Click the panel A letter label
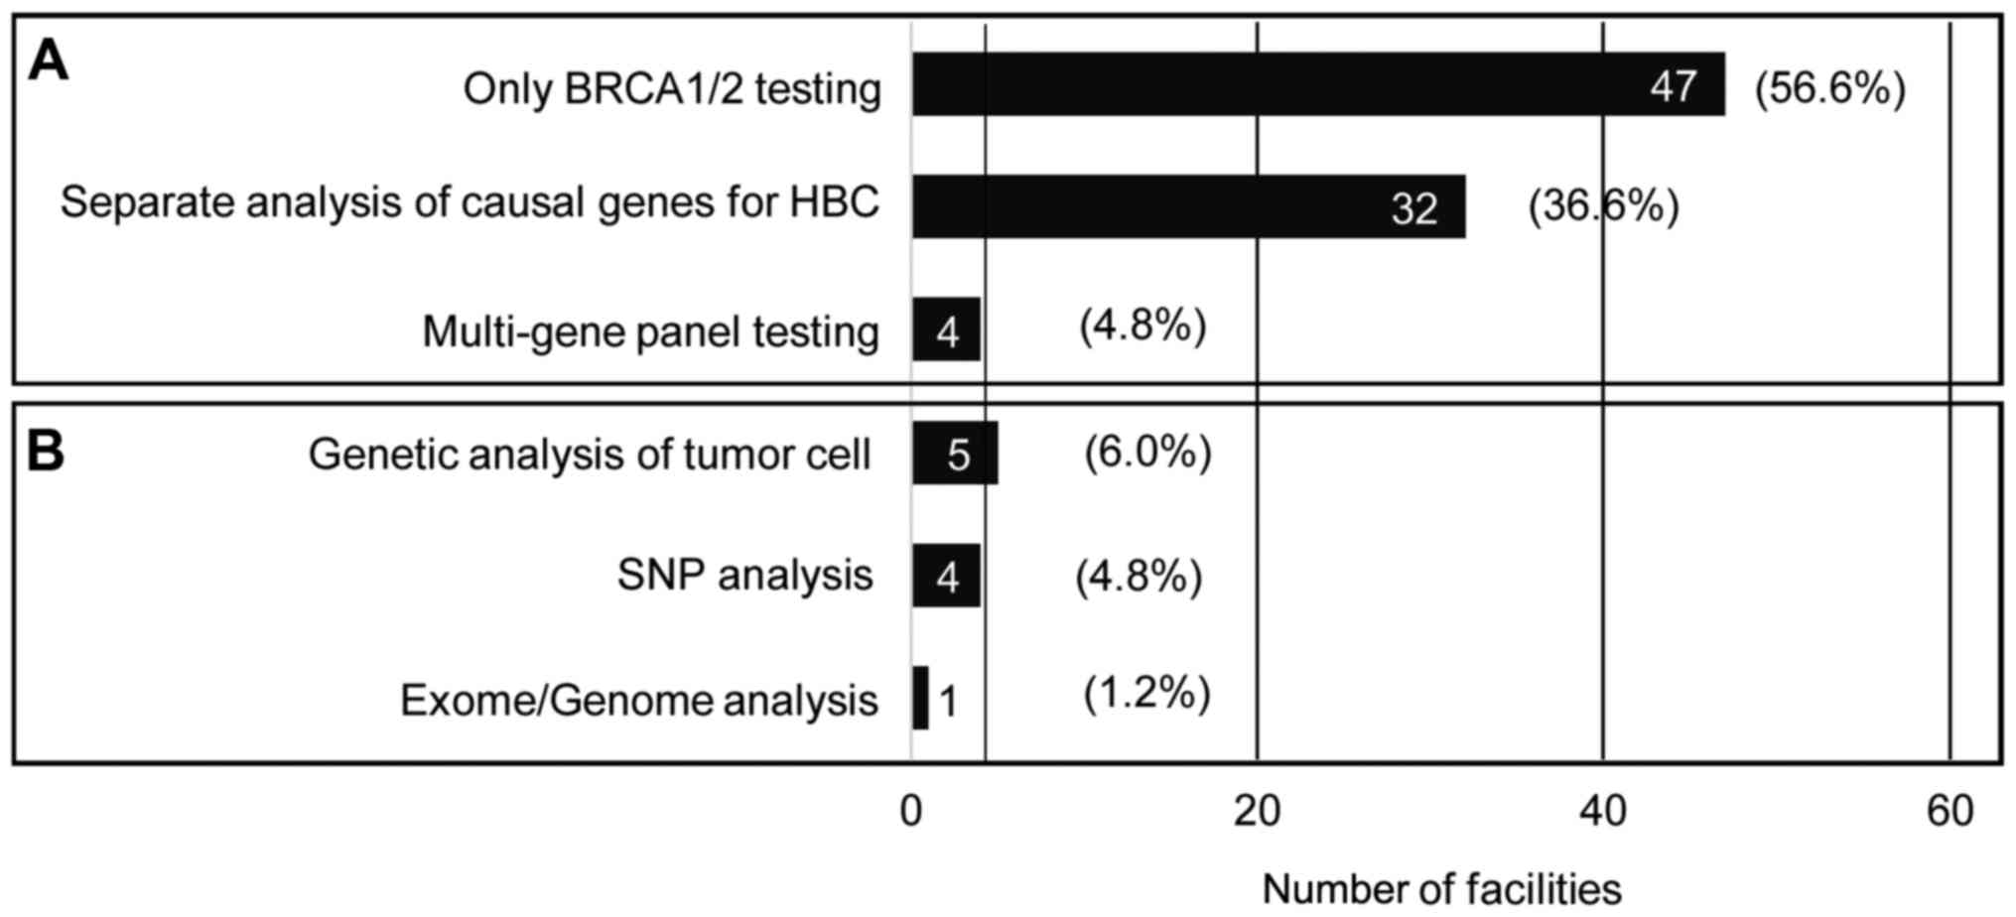Viewport: 2016px width, 917px height. 48,63
